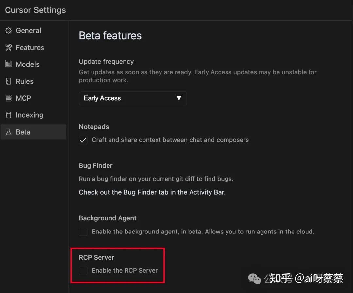Click the Rules scroll icon
The image size is (353, 293).
[8, 81]
